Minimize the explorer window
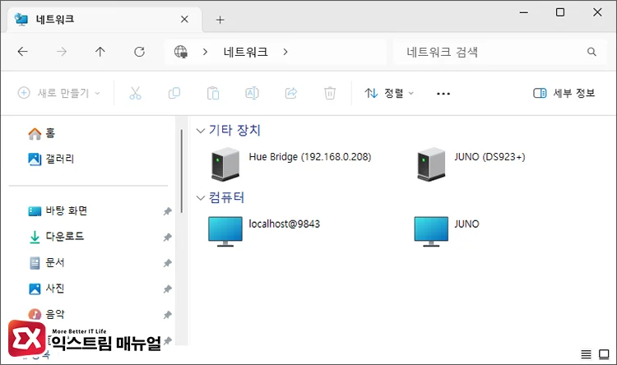Image resolution: width=617 pixels, height=365 pixels. point(524,12)
